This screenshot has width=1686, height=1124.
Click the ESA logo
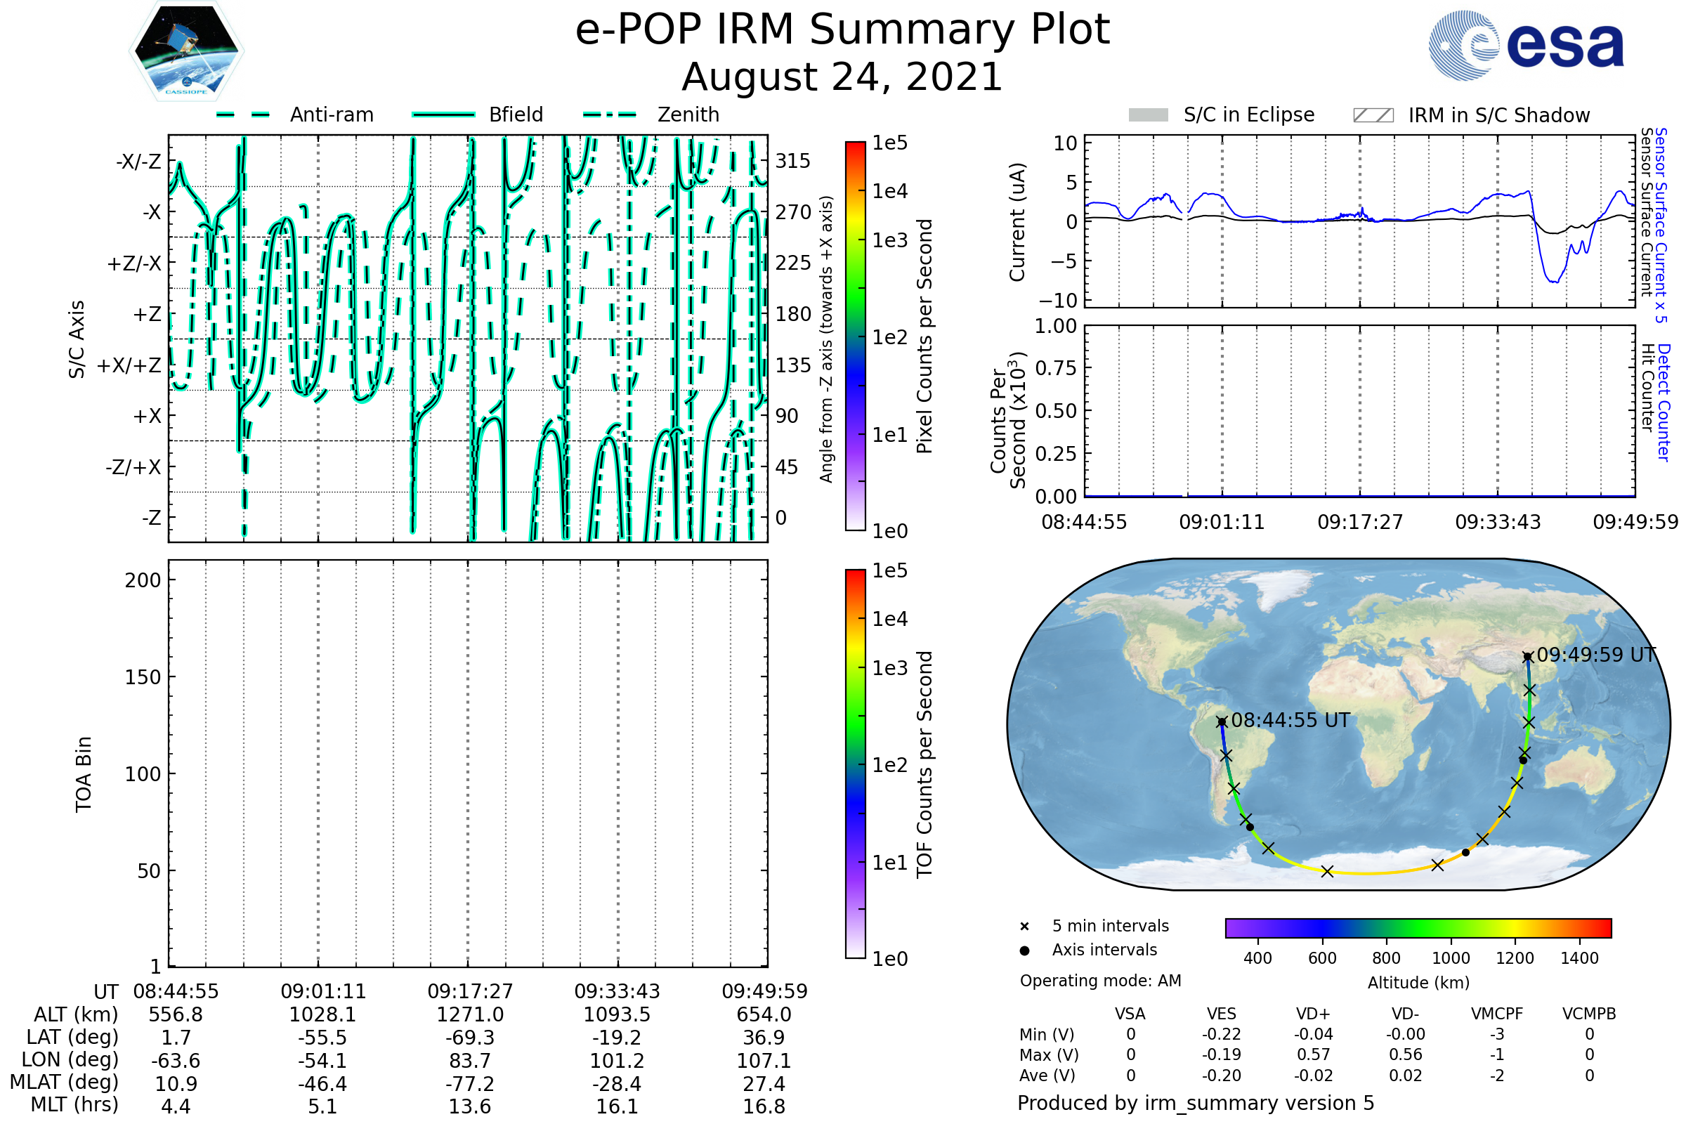click(1525, 46)
